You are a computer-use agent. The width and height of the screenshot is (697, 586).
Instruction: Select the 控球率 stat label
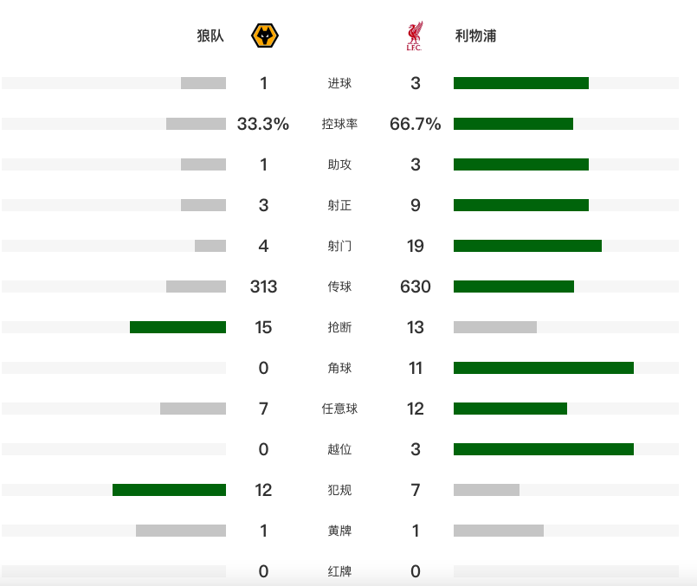point(339,125)
